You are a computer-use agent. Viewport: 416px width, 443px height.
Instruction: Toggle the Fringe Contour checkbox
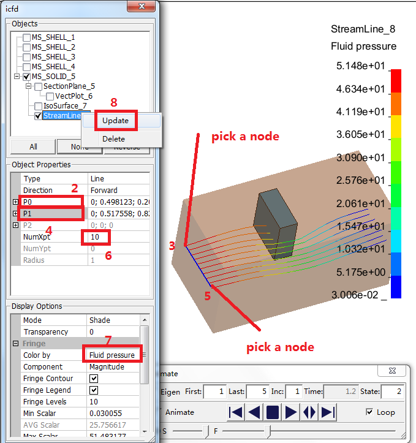[x=94, y=379]
